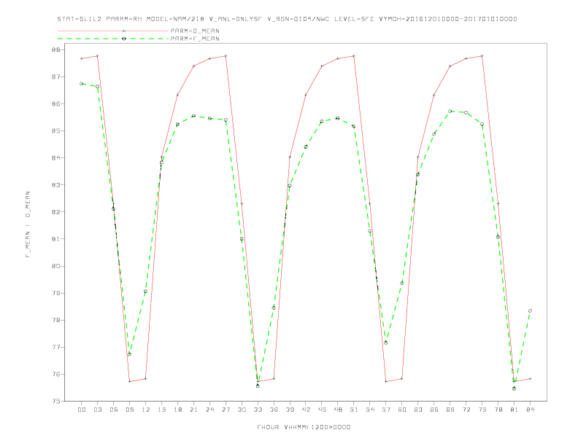This screenshot has height=446, width=578.
Task: Click x-axis tick label 30
Action: pos(242,410)
